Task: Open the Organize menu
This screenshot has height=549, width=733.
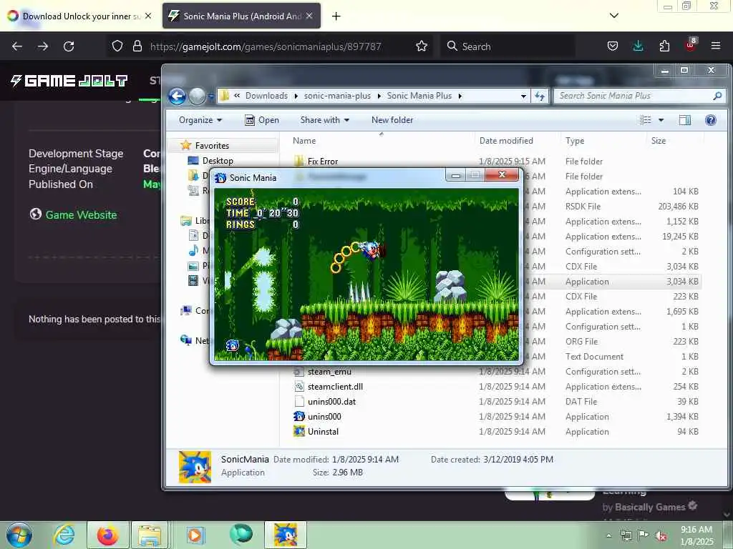Action: coord(200,120)
